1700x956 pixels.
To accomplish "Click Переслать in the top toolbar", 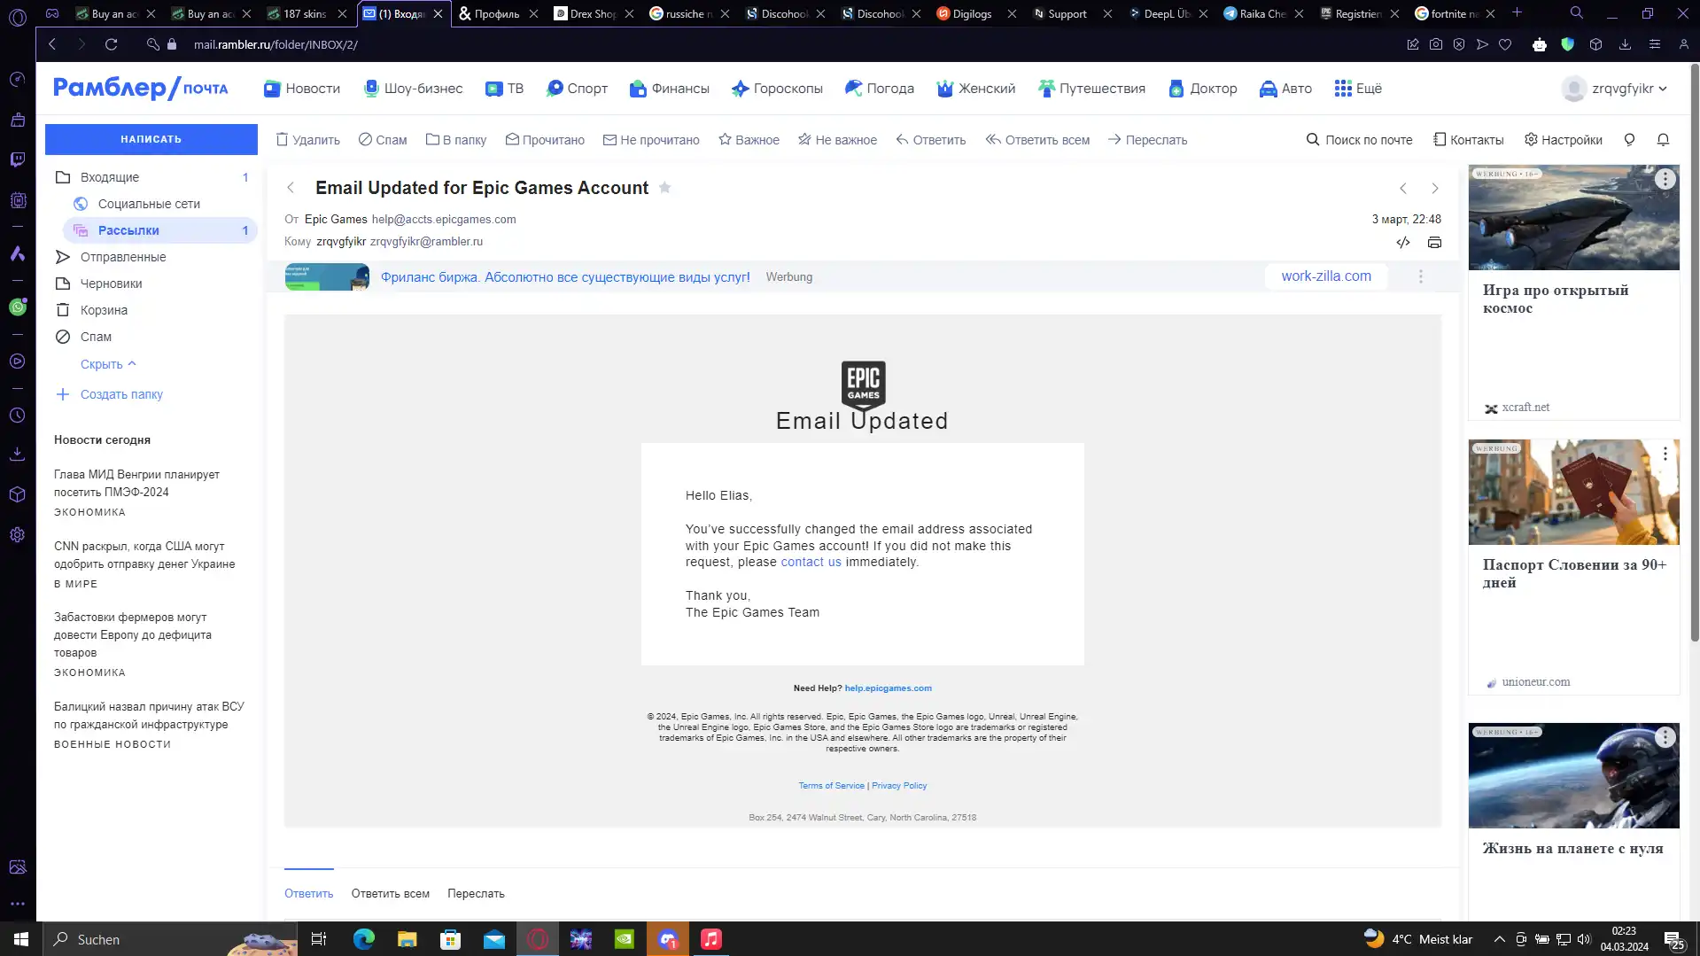I will click(1147, 140).
